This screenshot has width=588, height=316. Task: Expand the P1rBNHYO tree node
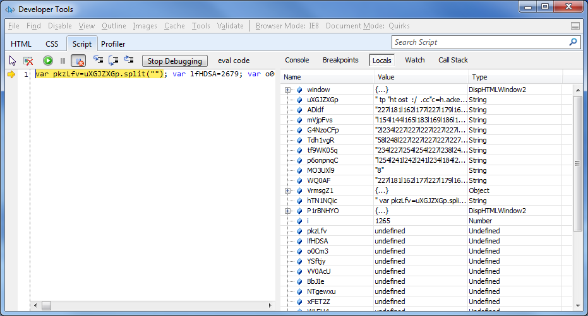(x=288, y=211)
